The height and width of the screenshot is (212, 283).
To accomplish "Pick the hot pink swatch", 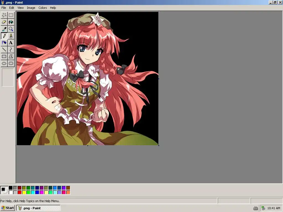I will click(x=64, y=192).
